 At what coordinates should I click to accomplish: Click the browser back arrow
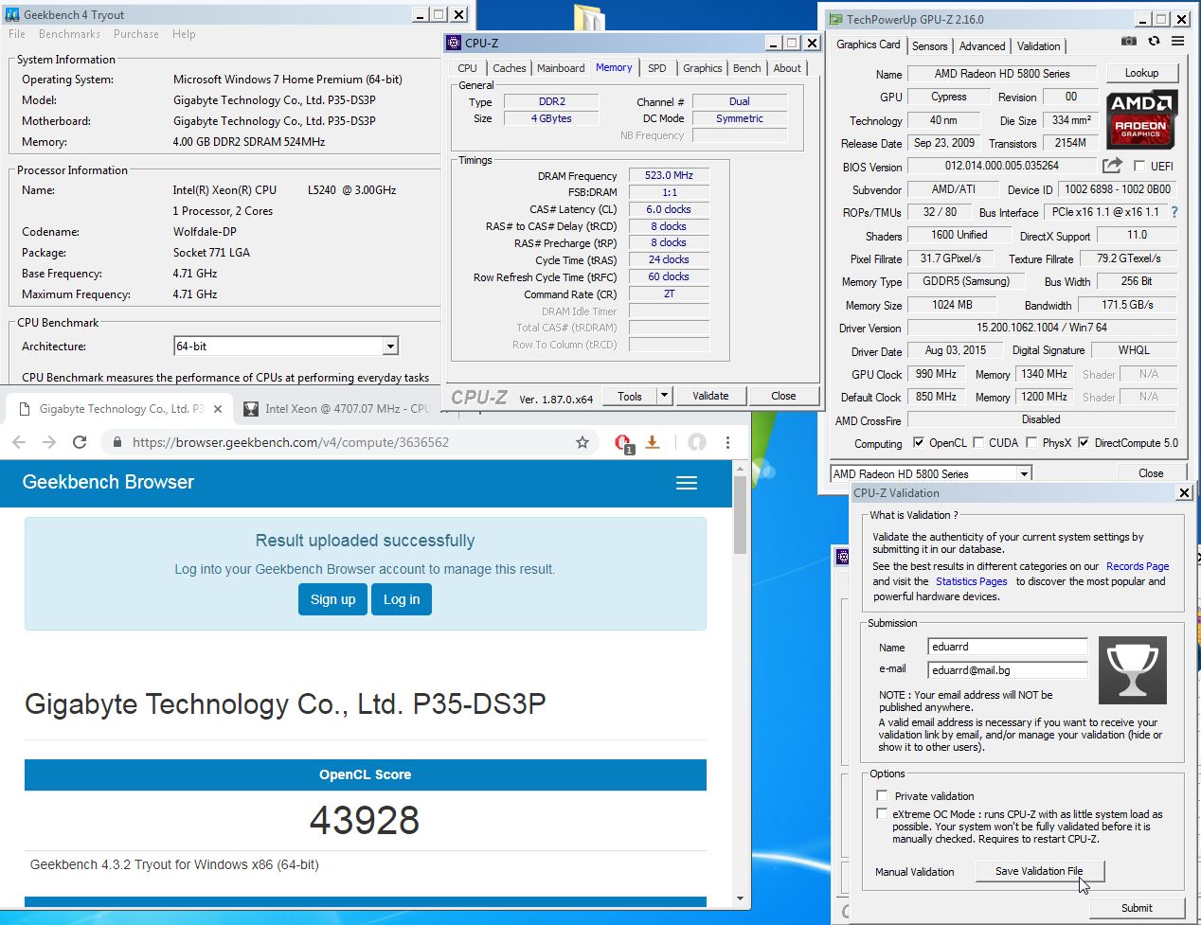(x=18, y=442)
